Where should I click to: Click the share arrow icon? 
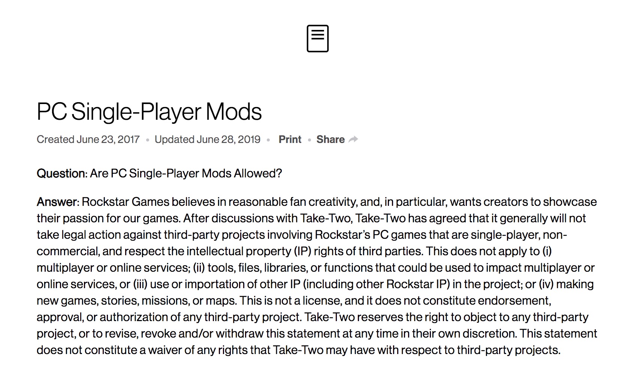click(x=353, y=140)
